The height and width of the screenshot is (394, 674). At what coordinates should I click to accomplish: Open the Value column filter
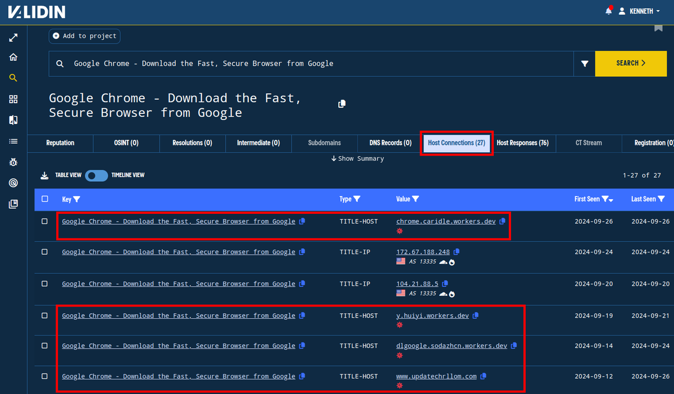(x=416, y=199)
